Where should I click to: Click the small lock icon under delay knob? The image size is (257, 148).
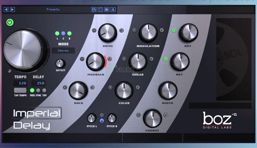click(10, 71)
